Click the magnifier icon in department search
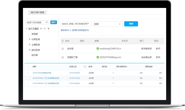Viewport: 185px width, 110px height. (x=47, y=22)
